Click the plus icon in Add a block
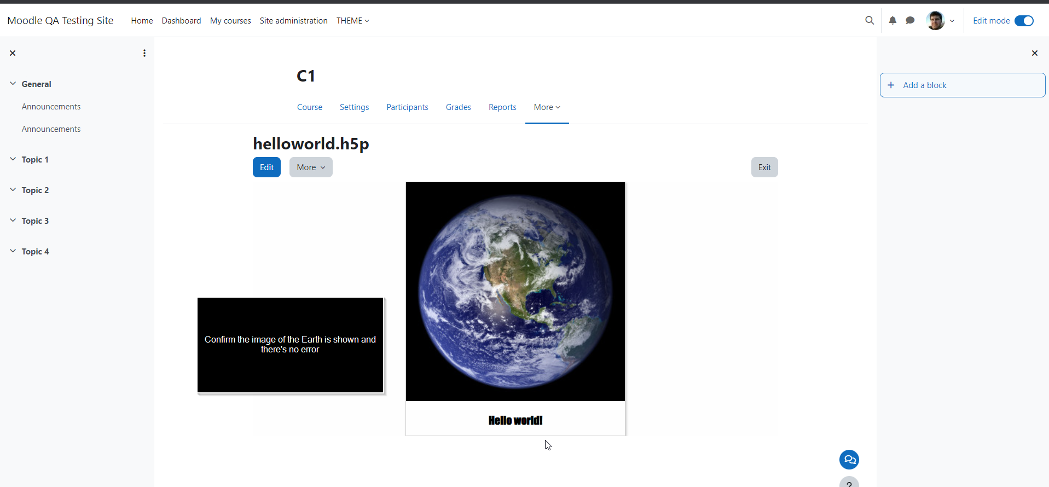The image size is (1049, 487). click(891, 85)
